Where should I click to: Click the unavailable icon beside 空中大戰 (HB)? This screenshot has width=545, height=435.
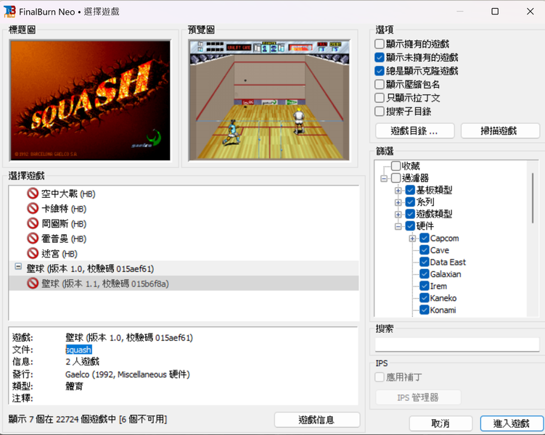33,194
